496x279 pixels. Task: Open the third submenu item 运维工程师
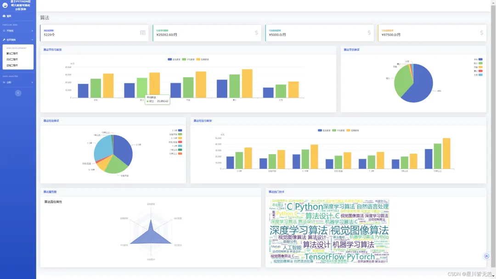click(x=12, y=66)
